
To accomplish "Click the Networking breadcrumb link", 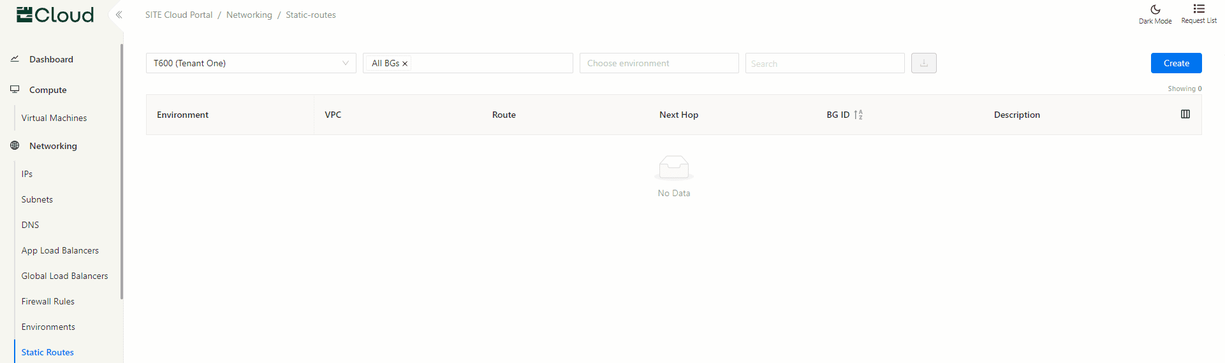I will click(249, 15).
